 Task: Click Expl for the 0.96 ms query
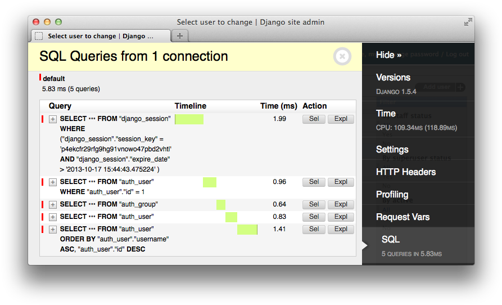tap(341, 182)
